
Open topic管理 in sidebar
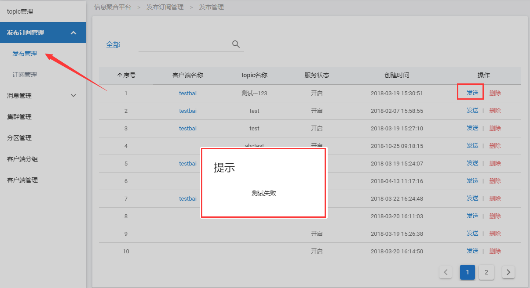coord(20,11)
